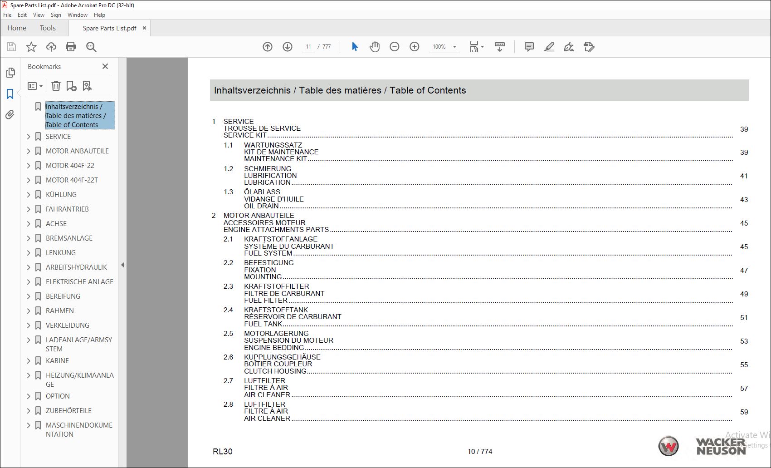771x468 pixels.
Task: Open the Window menu
Action: point(78,15)
